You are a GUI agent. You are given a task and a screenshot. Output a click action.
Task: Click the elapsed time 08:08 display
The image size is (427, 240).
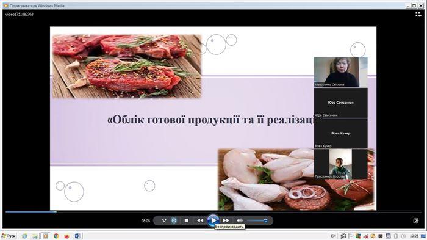tap(146, 220)
